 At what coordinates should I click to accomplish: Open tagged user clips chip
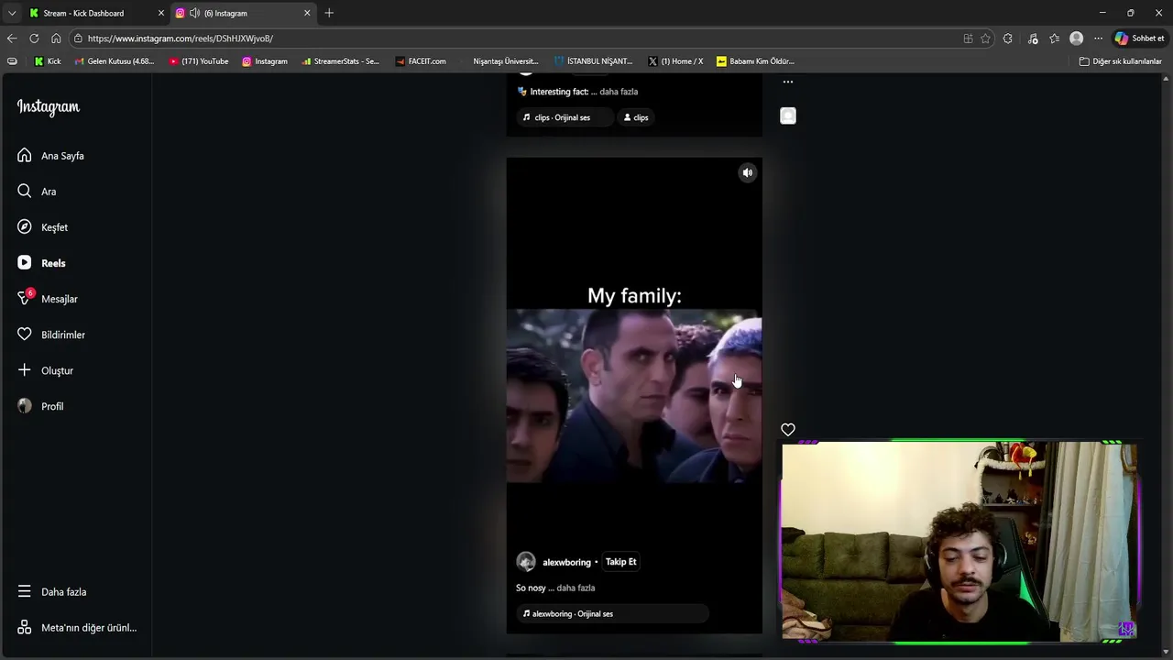click(636, 117)
